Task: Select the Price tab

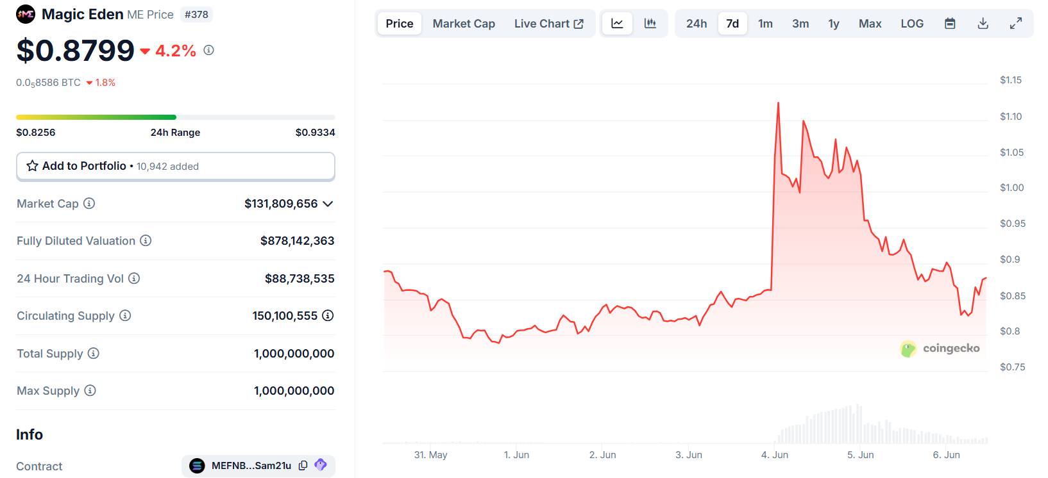Action: (399, 24)
